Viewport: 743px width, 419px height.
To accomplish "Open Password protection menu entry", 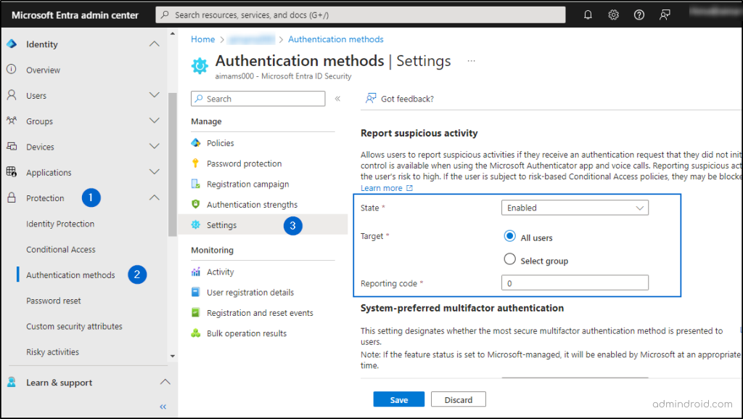I will [244, 163].
